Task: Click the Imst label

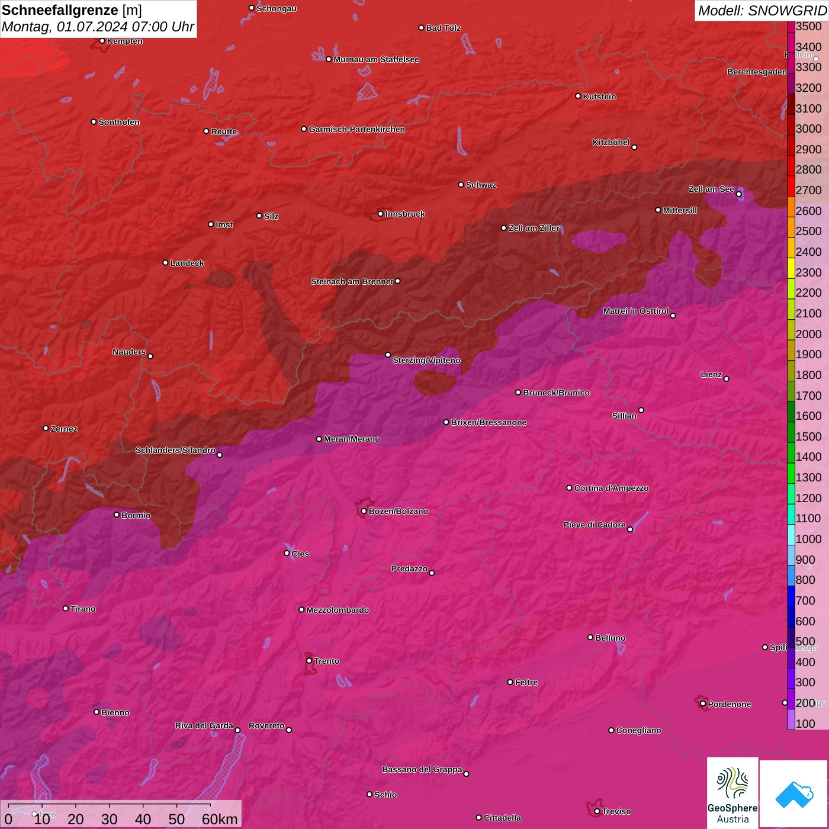Action: click(x=224, y=224)
